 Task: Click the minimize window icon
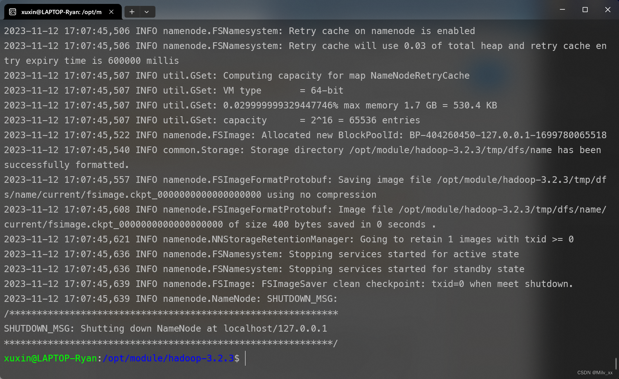pyautogui.click(x=562, y=9)
